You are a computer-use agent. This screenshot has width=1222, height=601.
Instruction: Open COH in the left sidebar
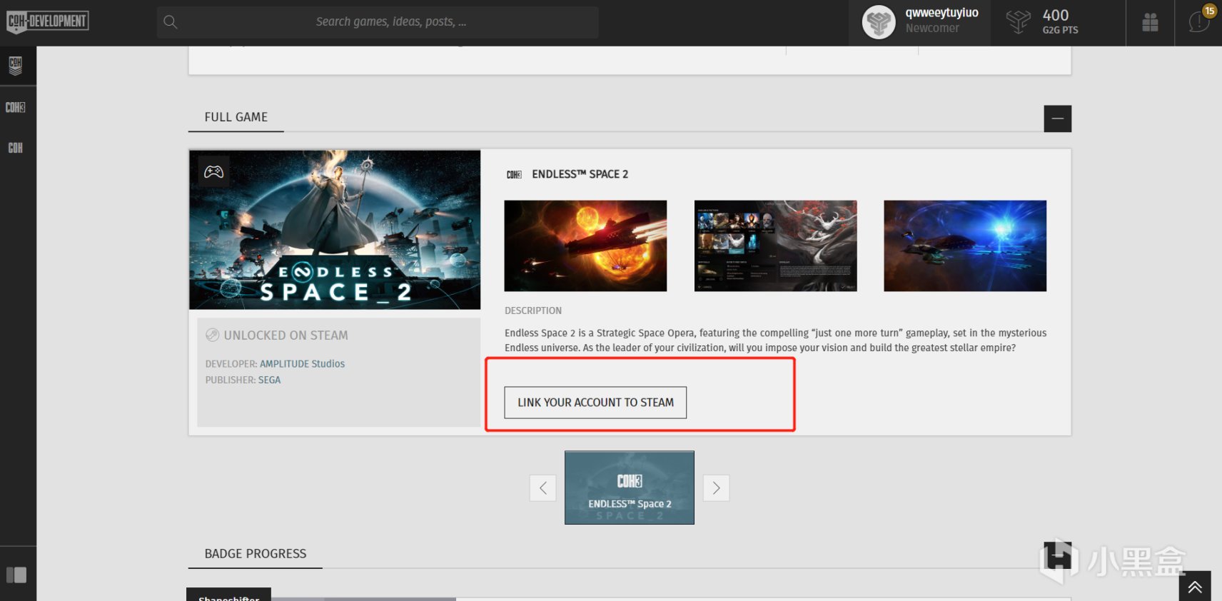pos(15,148)
